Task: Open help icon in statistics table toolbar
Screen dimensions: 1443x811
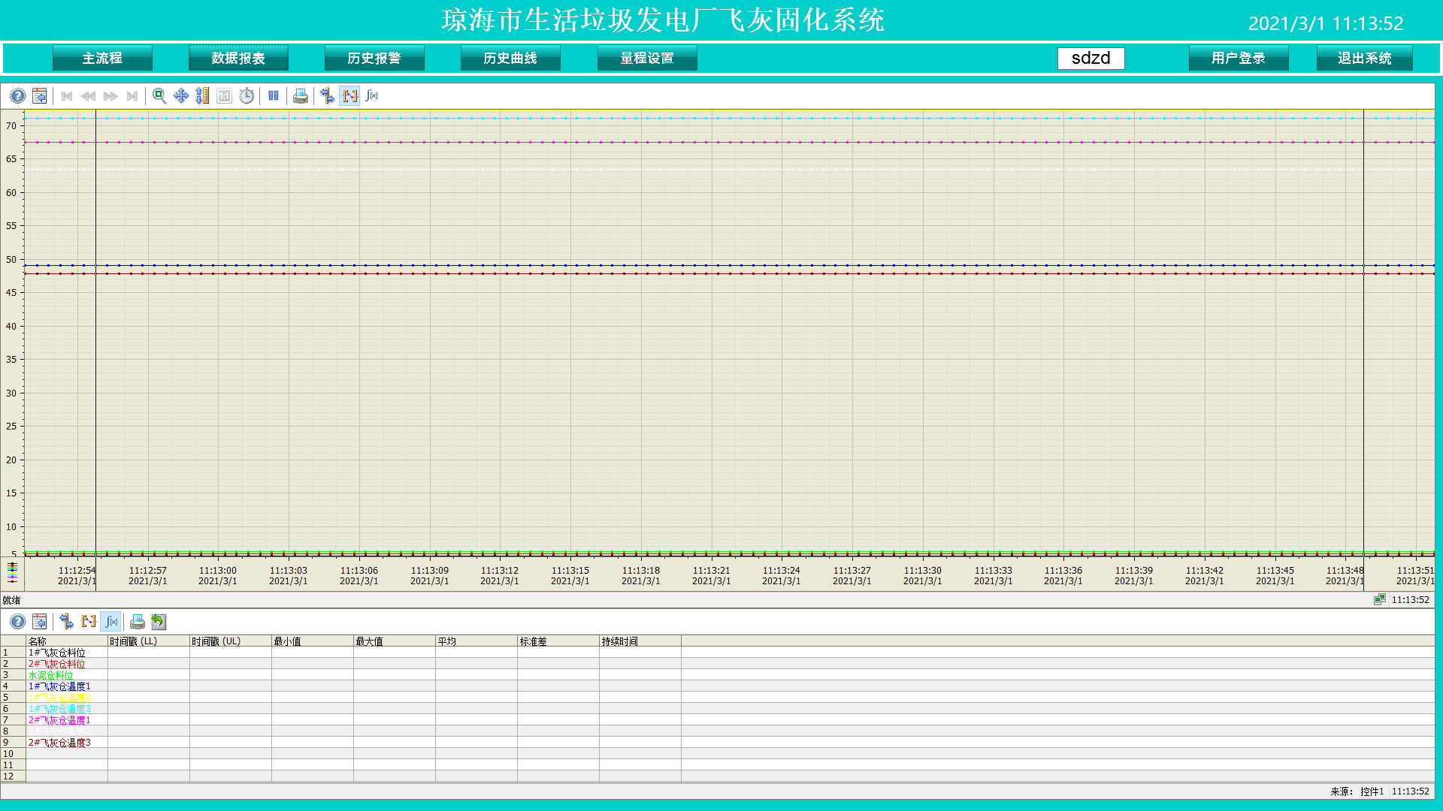Action: click(x=17, y=622)
